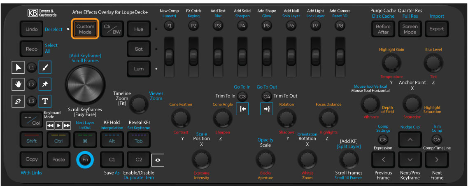This screenshot has width=475, height=189.
Task: Select the Lum mode button
Action: pyautogui.click(x=138, y=68)
